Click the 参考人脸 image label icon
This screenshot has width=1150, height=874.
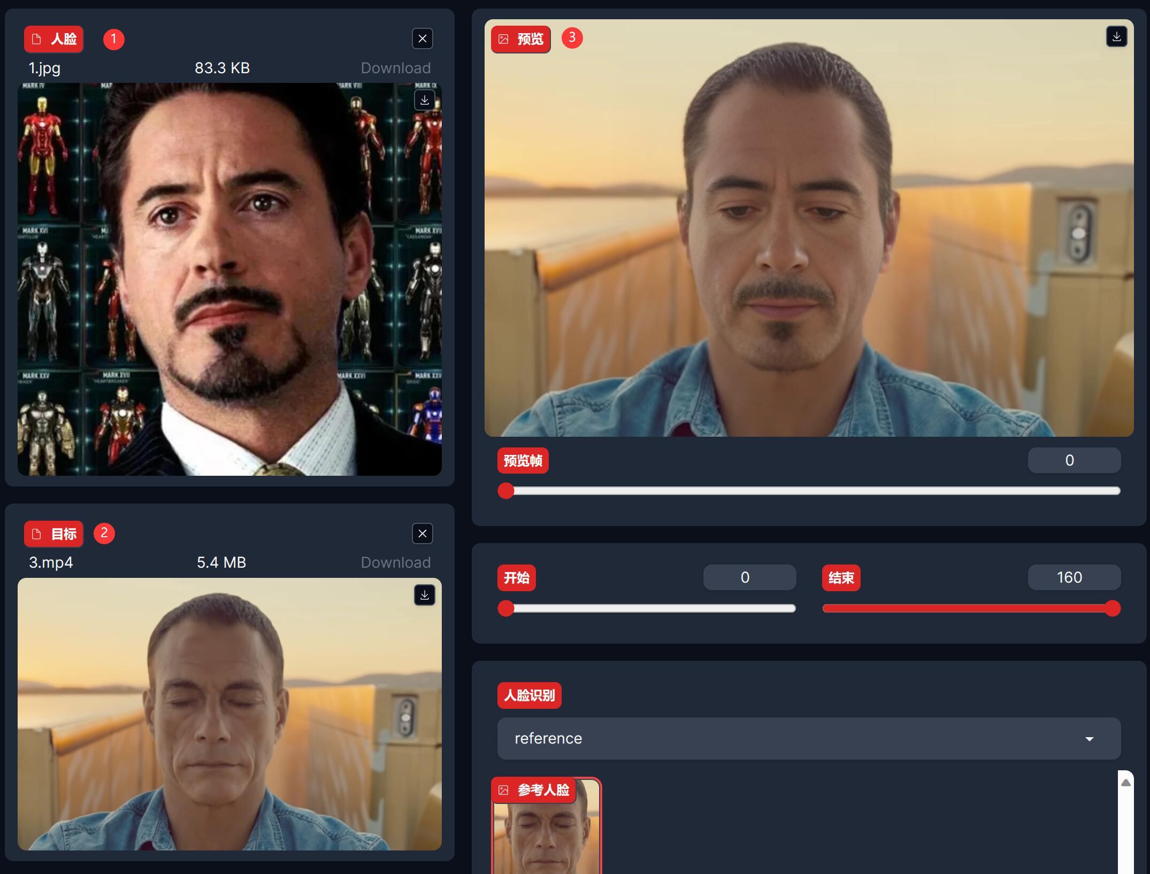click(x=503, y=790)
